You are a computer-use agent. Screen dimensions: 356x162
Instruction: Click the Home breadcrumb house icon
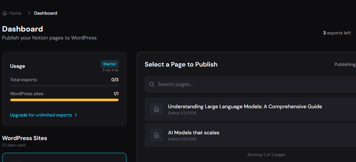(4, 13)
